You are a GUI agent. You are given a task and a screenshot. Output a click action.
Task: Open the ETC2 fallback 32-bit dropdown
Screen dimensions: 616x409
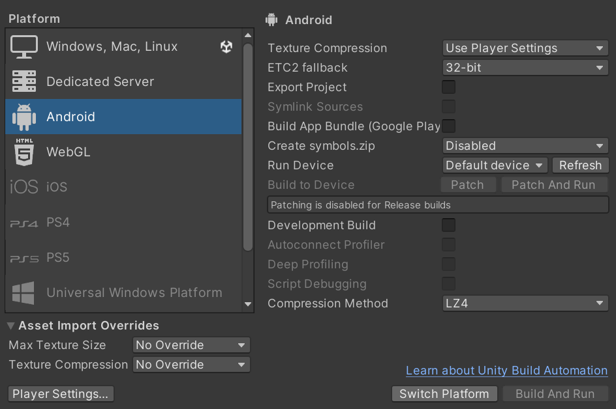pos(525,68)
